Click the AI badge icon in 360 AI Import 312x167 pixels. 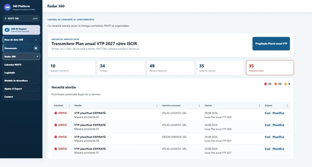tap(7, 30)
